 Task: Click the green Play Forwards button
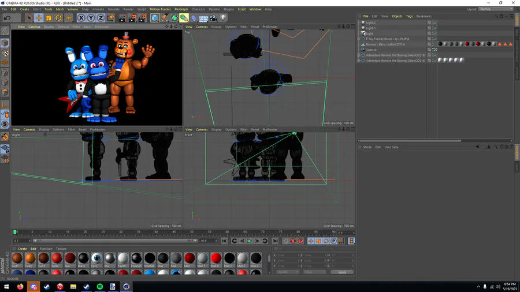click(x=250, y=241)
